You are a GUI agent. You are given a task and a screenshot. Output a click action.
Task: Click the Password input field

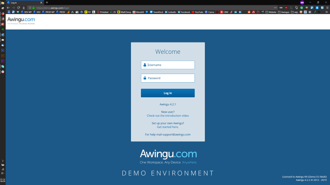pos(168,78)
